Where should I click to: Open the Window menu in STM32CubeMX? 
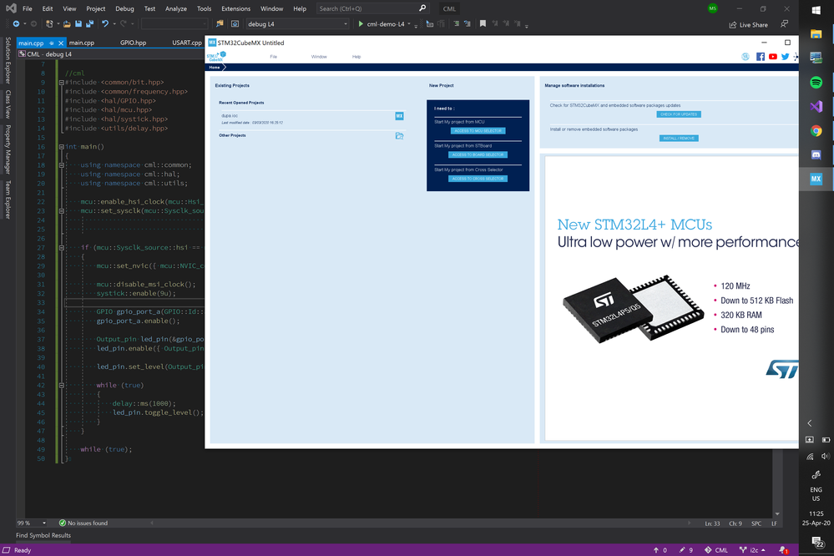coord(319,57)
